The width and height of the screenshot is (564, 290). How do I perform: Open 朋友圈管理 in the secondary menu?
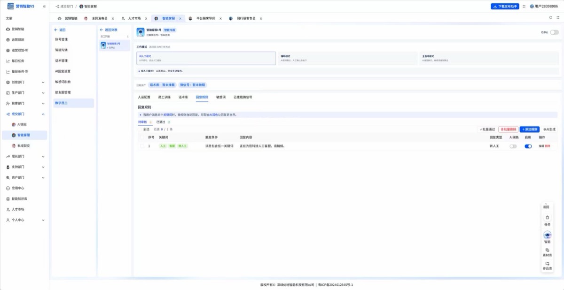[x=63, y=92]
